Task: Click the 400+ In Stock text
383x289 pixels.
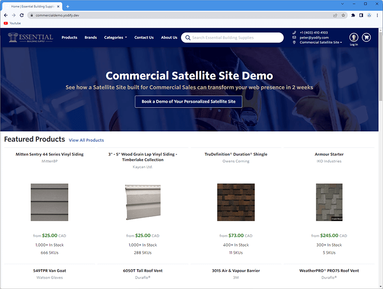Action: click(236, 245)
